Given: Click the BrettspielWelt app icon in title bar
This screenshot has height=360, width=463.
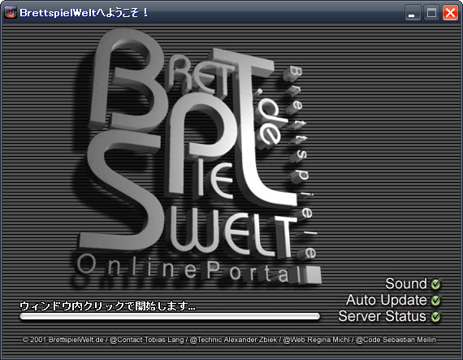Looking at the screenshot, I should coord(11,13).
